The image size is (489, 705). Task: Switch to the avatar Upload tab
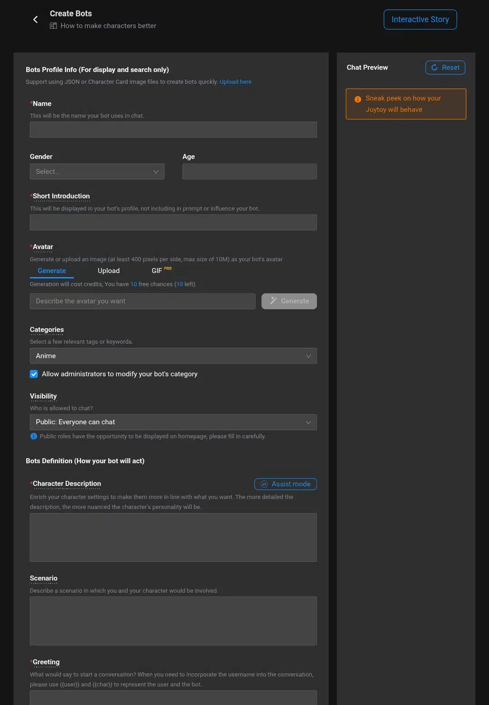109,271
